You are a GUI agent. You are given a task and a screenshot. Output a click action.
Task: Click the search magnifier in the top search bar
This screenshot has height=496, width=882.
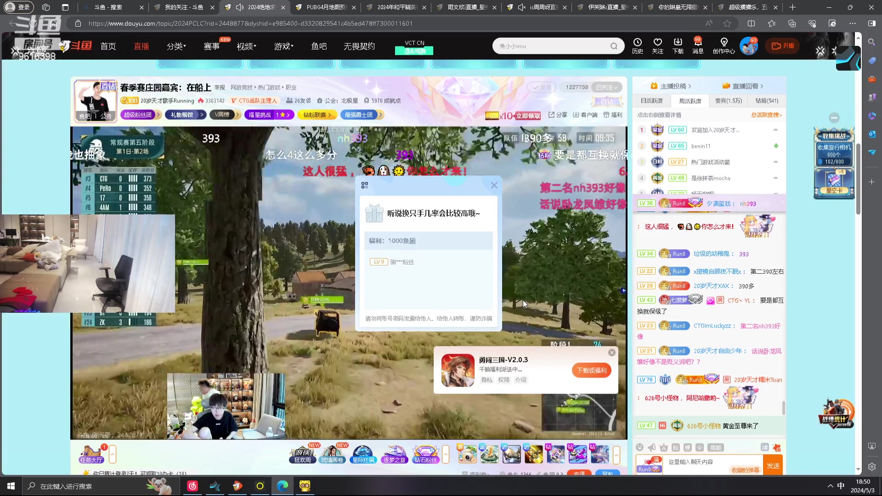click(x=614, y=46)
